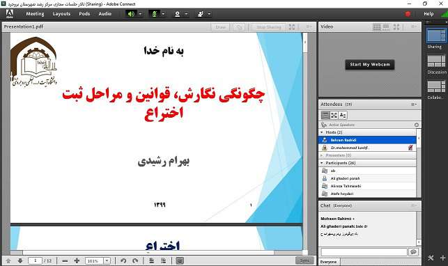Click muted microphone icon beside Dr.mohammad kashfi
Viewport: 448px width, 266px height.
click(x=410, y=148)
